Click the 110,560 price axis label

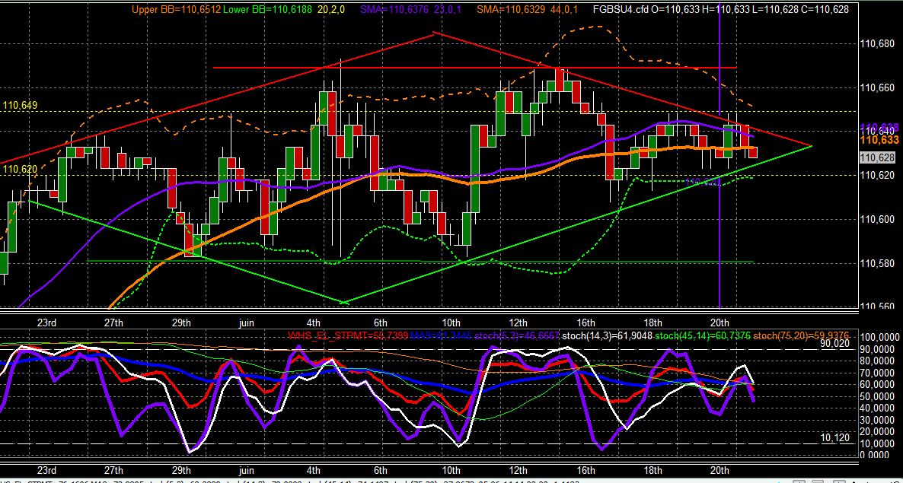pos(878,306)
